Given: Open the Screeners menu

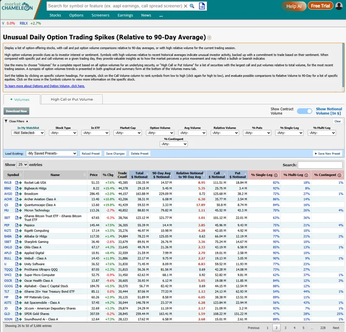Looking at the screenshot, I should [100, 15].
